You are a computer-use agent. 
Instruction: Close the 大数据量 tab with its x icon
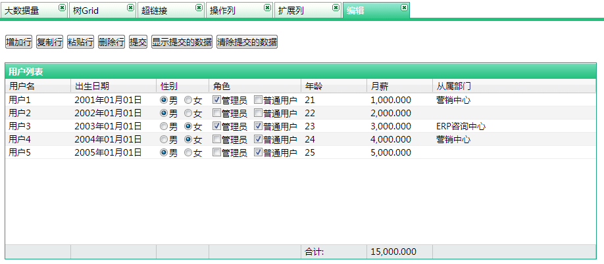click(x=62, y=8)
